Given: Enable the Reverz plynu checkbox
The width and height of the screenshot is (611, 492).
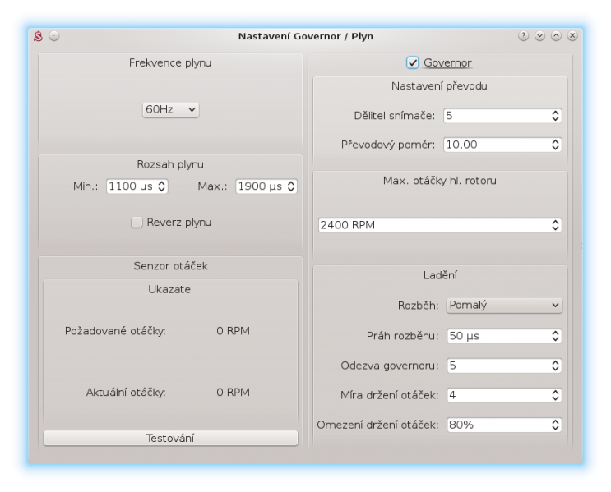Looking at the screenshot, I should (x=137, y=223).
